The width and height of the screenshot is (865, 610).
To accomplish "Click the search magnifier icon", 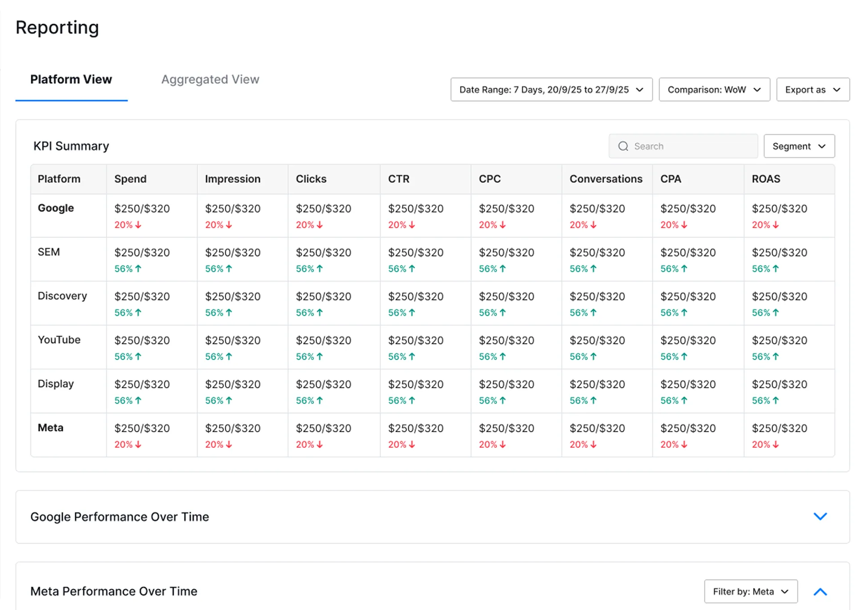I will tap(623, 146).
